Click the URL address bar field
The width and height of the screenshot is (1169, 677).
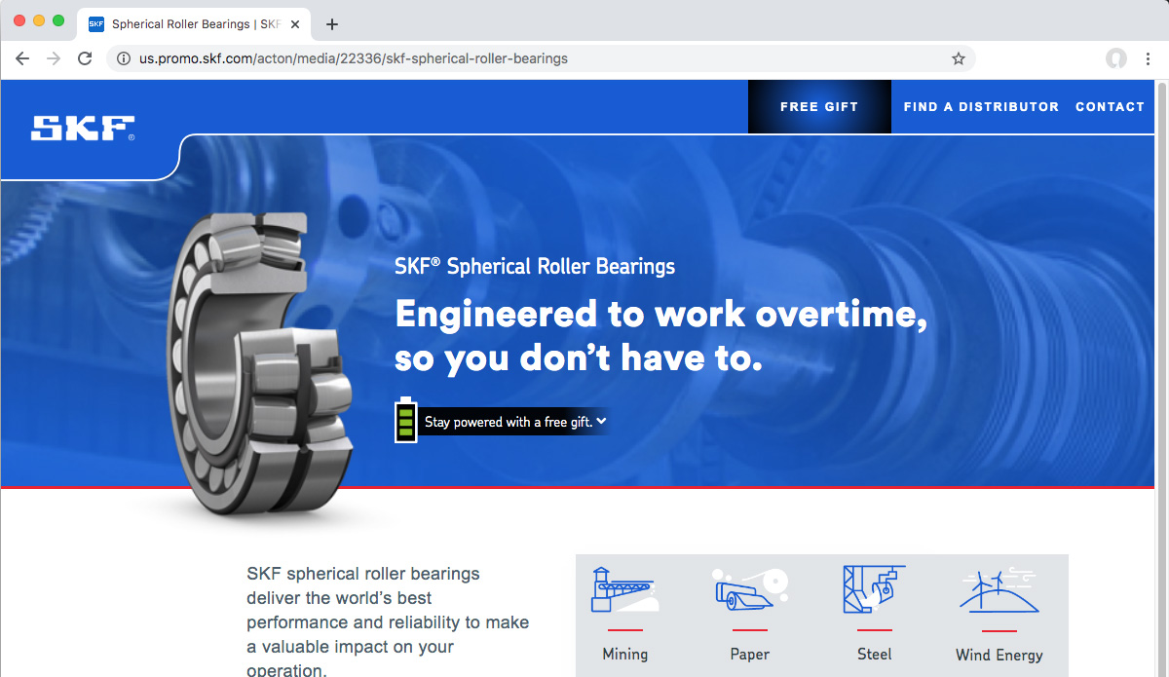pyautogui.click(x=541, y=58)
